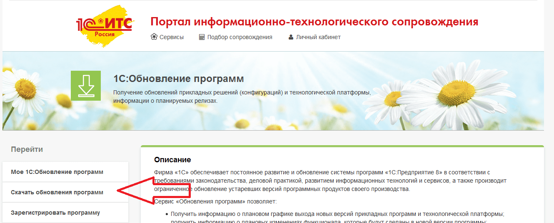Click the line Сервис «Обновления программ» позволяет

215,202
